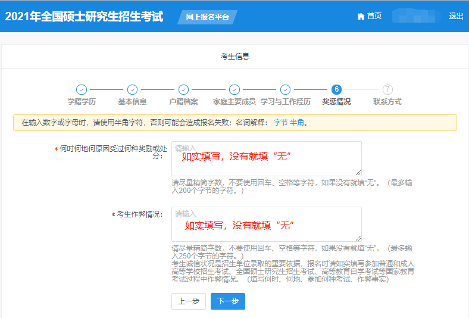Grab the resize handle of rewards textarea
This screenshot has width=469, height=318.
tap(358, 173)
